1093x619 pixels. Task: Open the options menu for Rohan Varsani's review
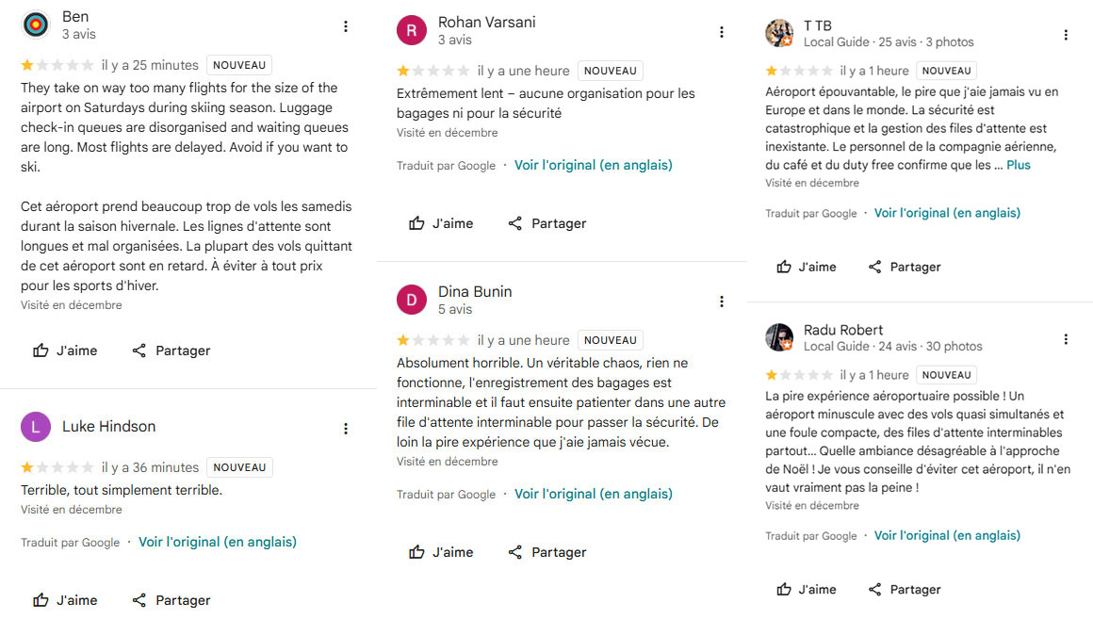coord(722,32)
